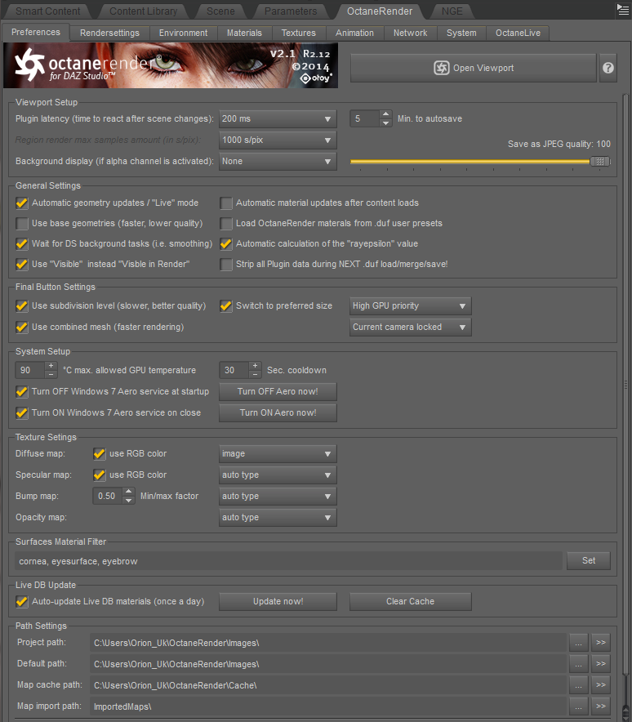The width and height of the screenshot is (632, 722).
Task: Increase seconds cooldown value
Action: (255, 366)
